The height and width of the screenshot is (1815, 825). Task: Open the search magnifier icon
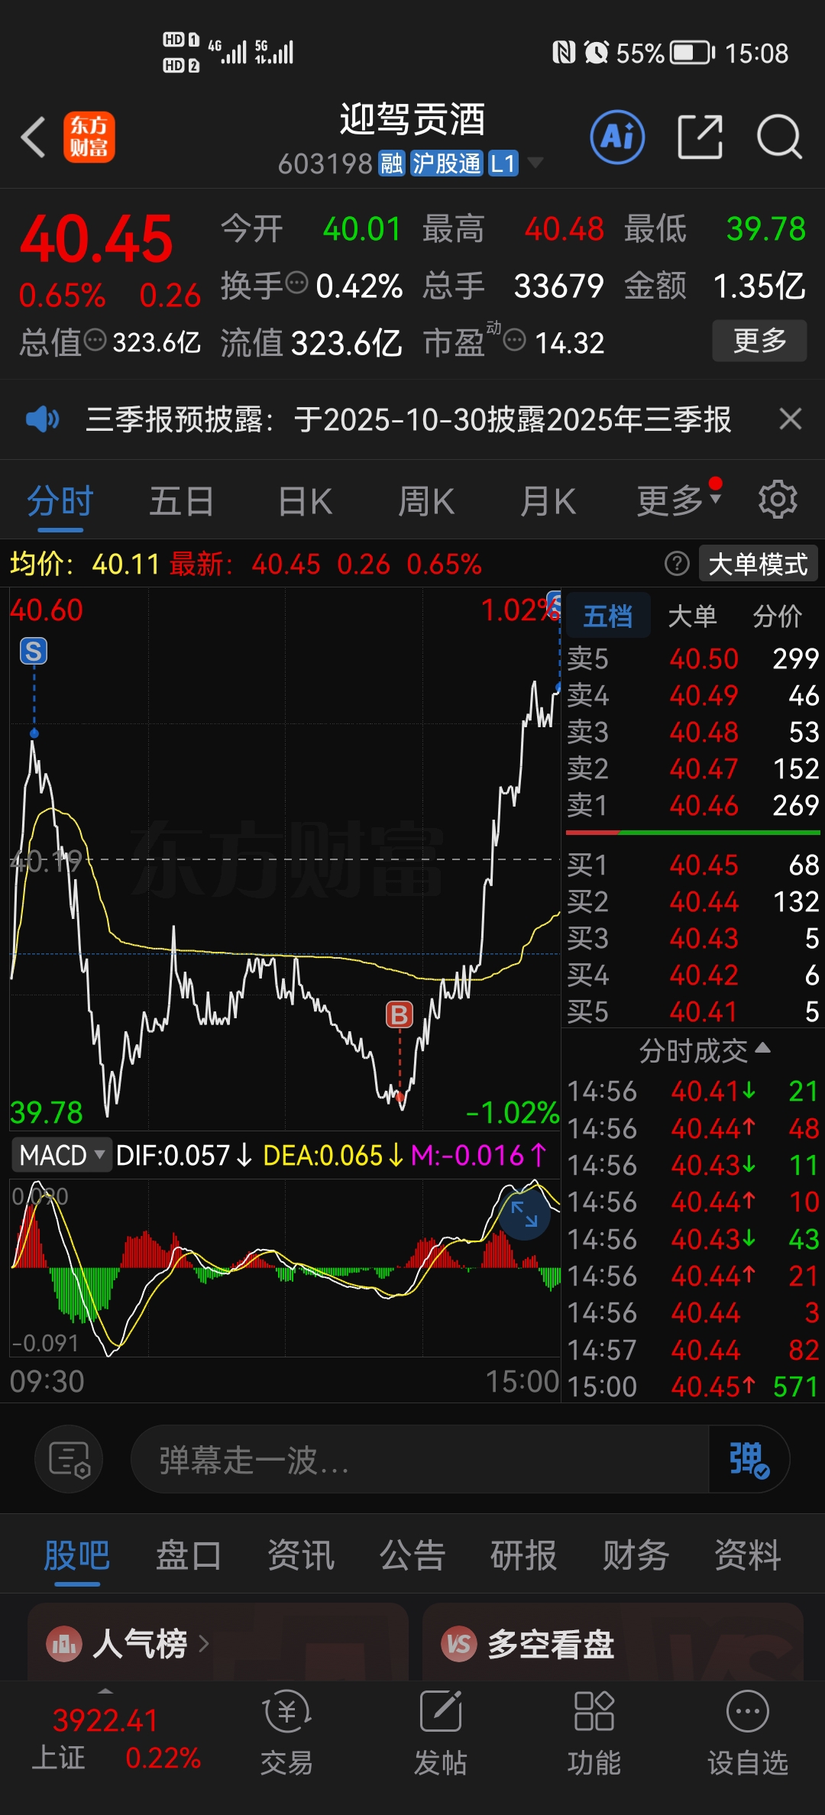[x=779, y=137]
